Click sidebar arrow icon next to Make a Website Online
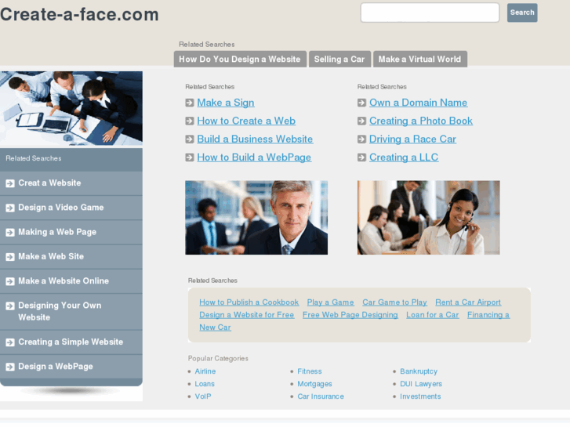Image resolution: width=570 pixels, height=427 pixels. click(10, 281)
